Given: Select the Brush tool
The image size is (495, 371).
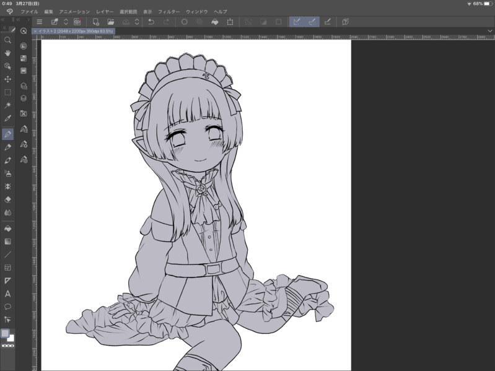Looking at the screenshot, I should tap(7, 160).
